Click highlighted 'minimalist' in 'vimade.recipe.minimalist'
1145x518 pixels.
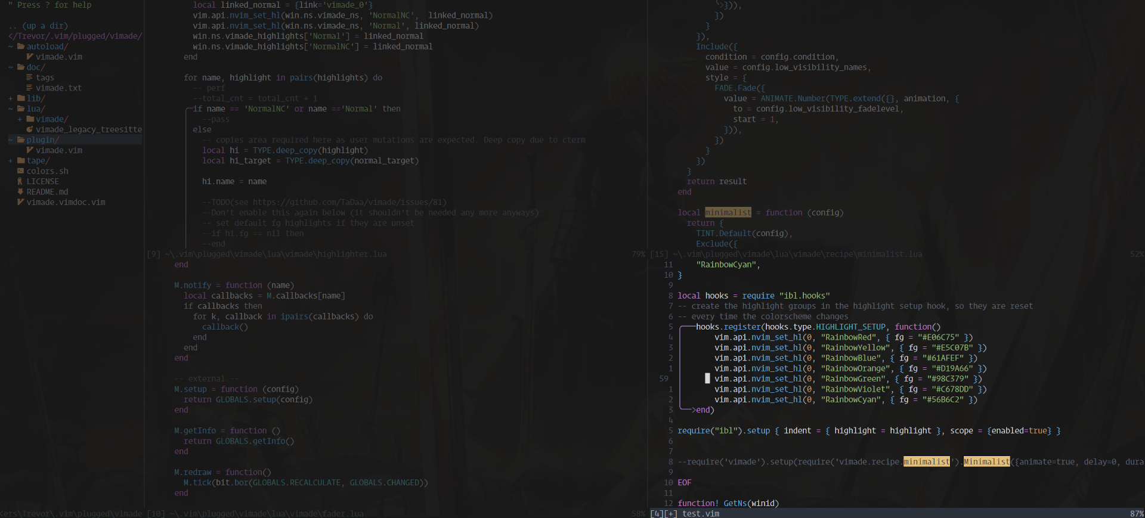(927, 461)
